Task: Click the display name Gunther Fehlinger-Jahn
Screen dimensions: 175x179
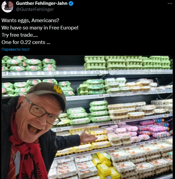Action: pos(42,3)
